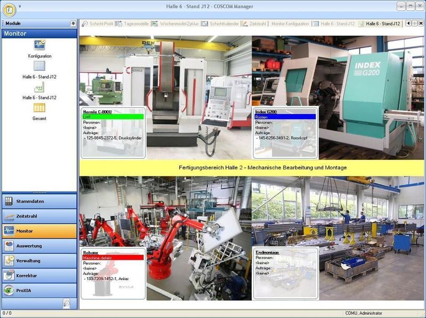Click order 125-9845-2372-5, Druckzylinder
This screenshot has width=426, height=318.
point(113,138)
